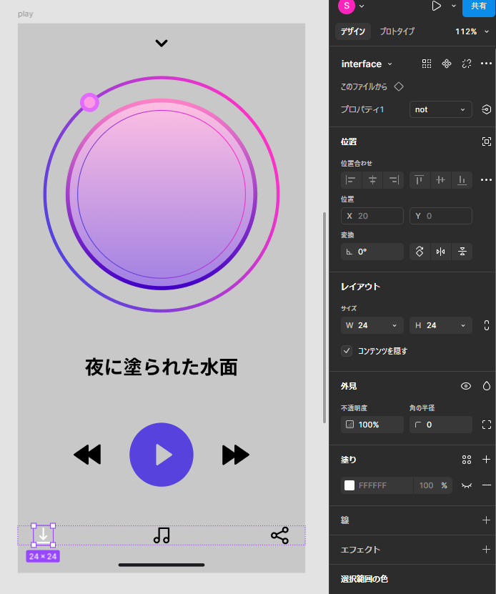Click the rewind button on the player
The width and height of the screenshot is (496, 594).
coord(87,455)
